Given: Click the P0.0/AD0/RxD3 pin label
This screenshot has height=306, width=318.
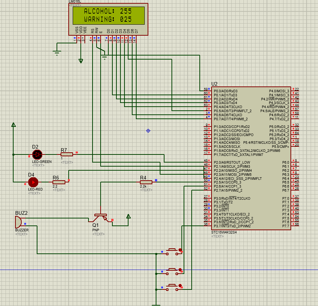Looking at the screenshot, I should tap(225, 91).
